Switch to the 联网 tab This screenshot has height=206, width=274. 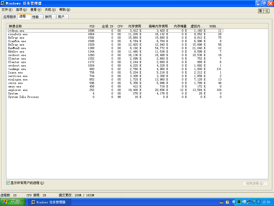(50, 17)
